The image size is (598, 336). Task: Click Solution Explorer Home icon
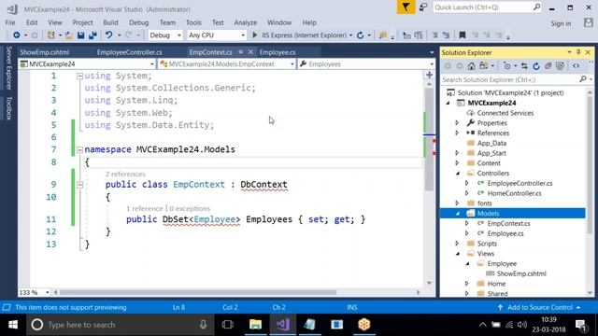(472, 66)
